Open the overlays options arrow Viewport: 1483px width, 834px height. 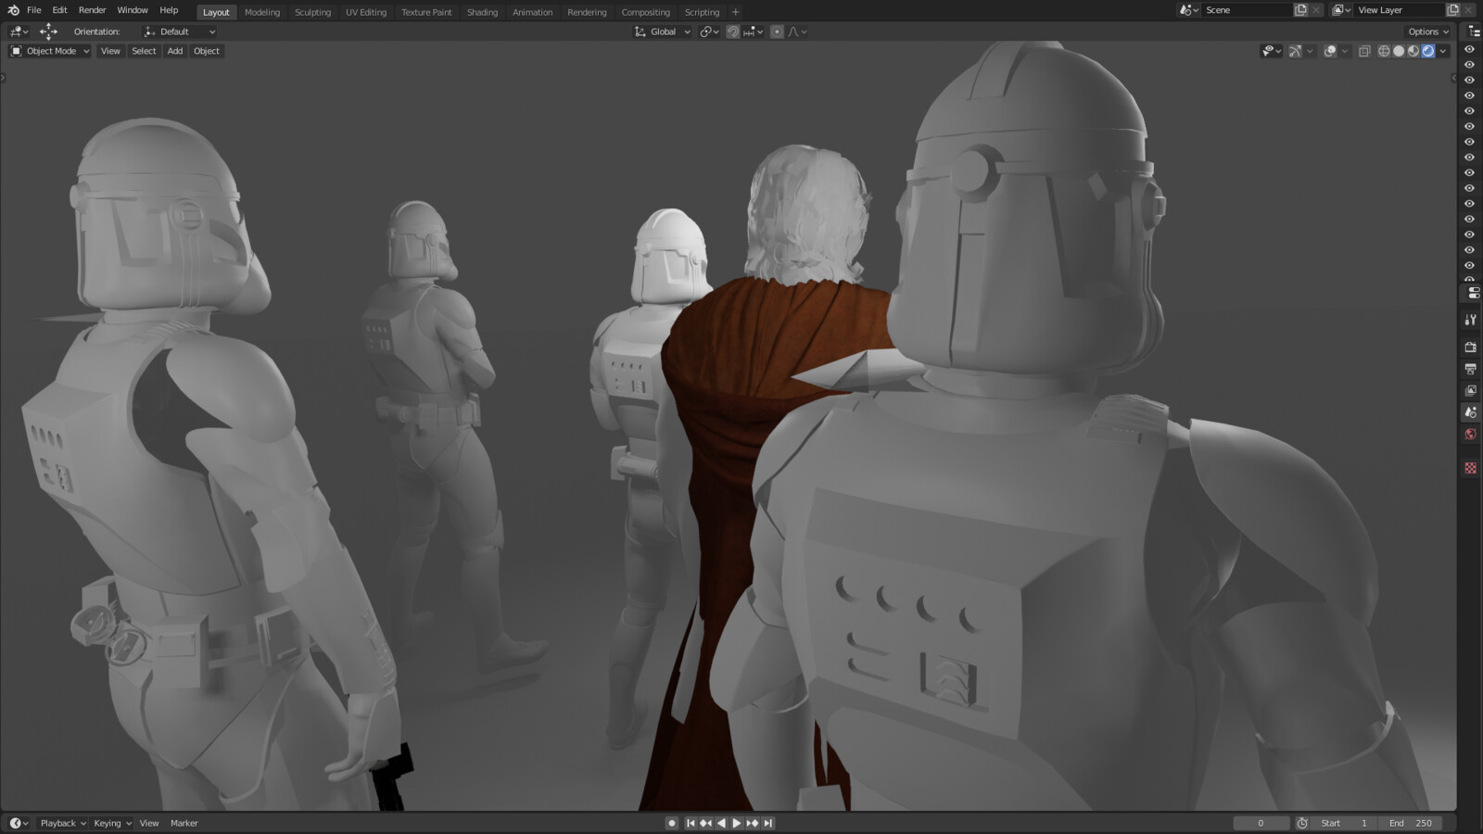tap(1344, 51)
